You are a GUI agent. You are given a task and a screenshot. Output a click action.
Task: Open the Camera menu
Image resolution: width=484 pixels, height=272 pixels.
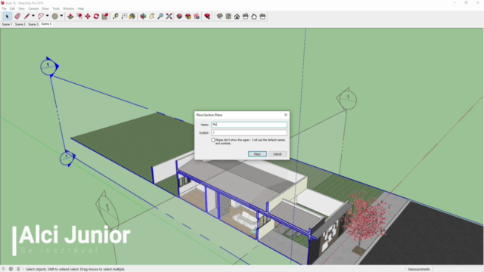(33, 8)
